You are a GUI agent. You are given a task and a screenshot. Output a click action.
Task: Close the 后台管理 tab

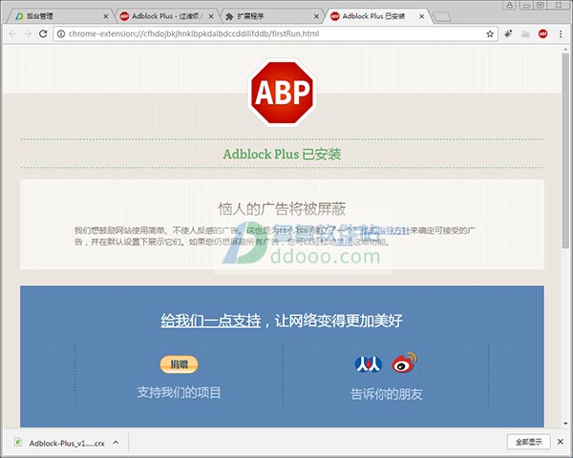coord(106,16)
